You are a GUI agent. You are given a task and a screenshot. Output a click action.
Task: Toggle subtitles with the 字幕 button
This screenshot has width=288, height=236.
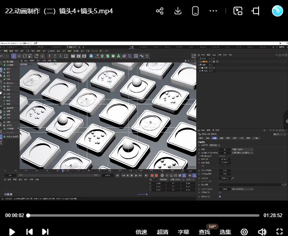point(183,232)
